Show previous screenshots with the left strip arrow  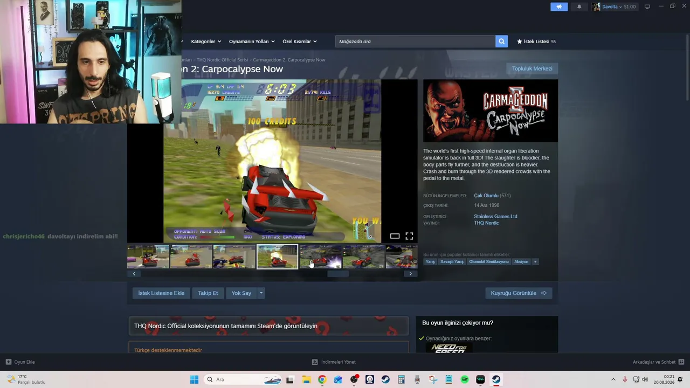pyautogui.click(x=134, y=274)
